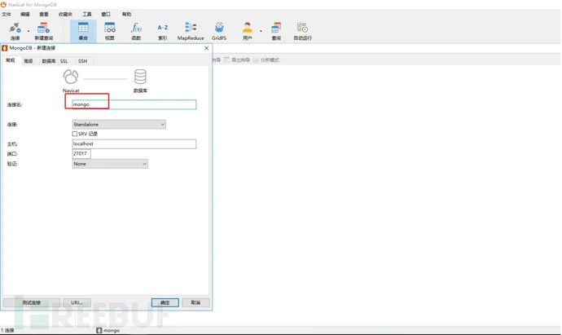
Task: Open the 查看 menu
Action: (44, 14)
